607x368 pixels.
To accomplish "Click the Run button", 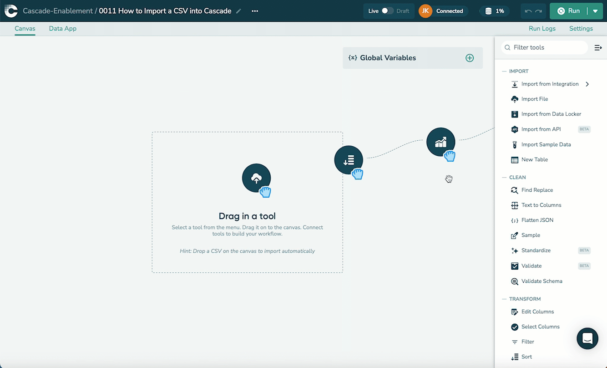I will click(569, 11).
